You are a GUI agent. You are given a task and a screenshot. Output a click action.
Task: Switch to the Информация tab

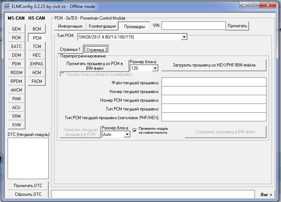click(70, 26)
